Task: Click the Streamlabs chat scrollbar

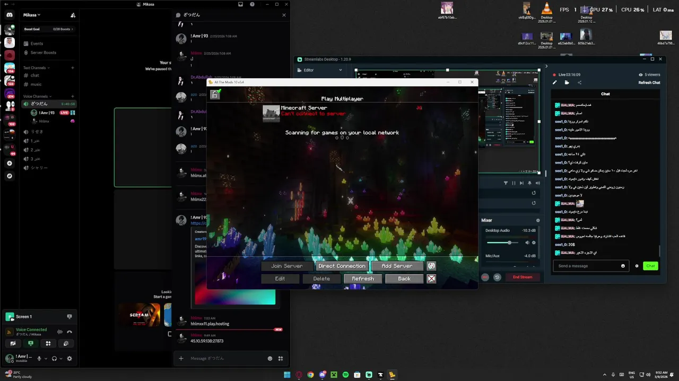Action: point(660,250)
